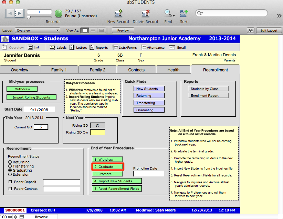Open the Attendance icon in navigation bar
283x219 pixels.
pyautogui.click(x=144, y=47)
